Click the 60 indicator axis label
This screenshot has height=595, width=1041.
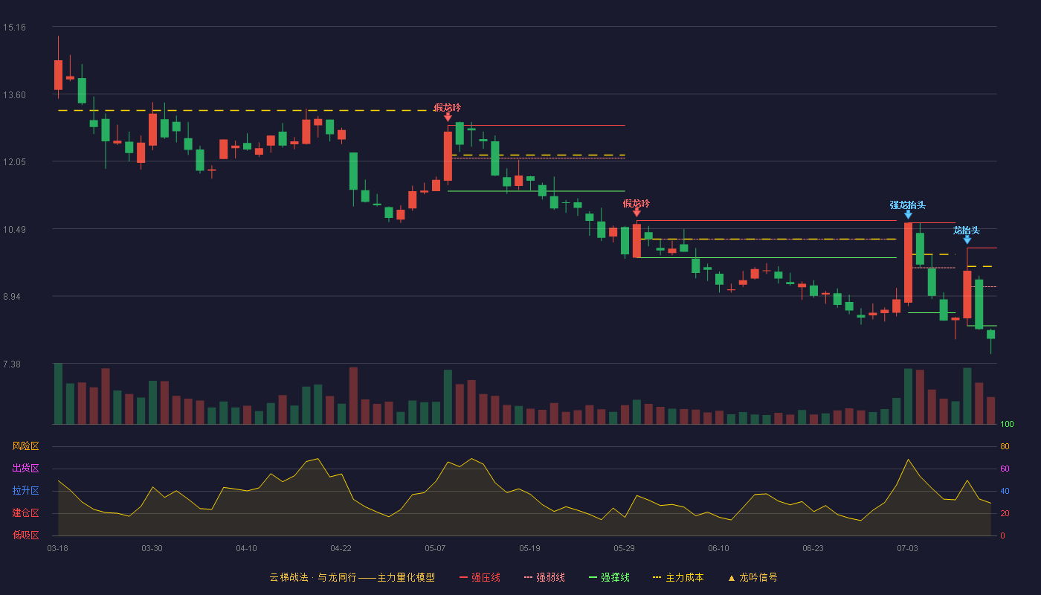click(1005, 469)
